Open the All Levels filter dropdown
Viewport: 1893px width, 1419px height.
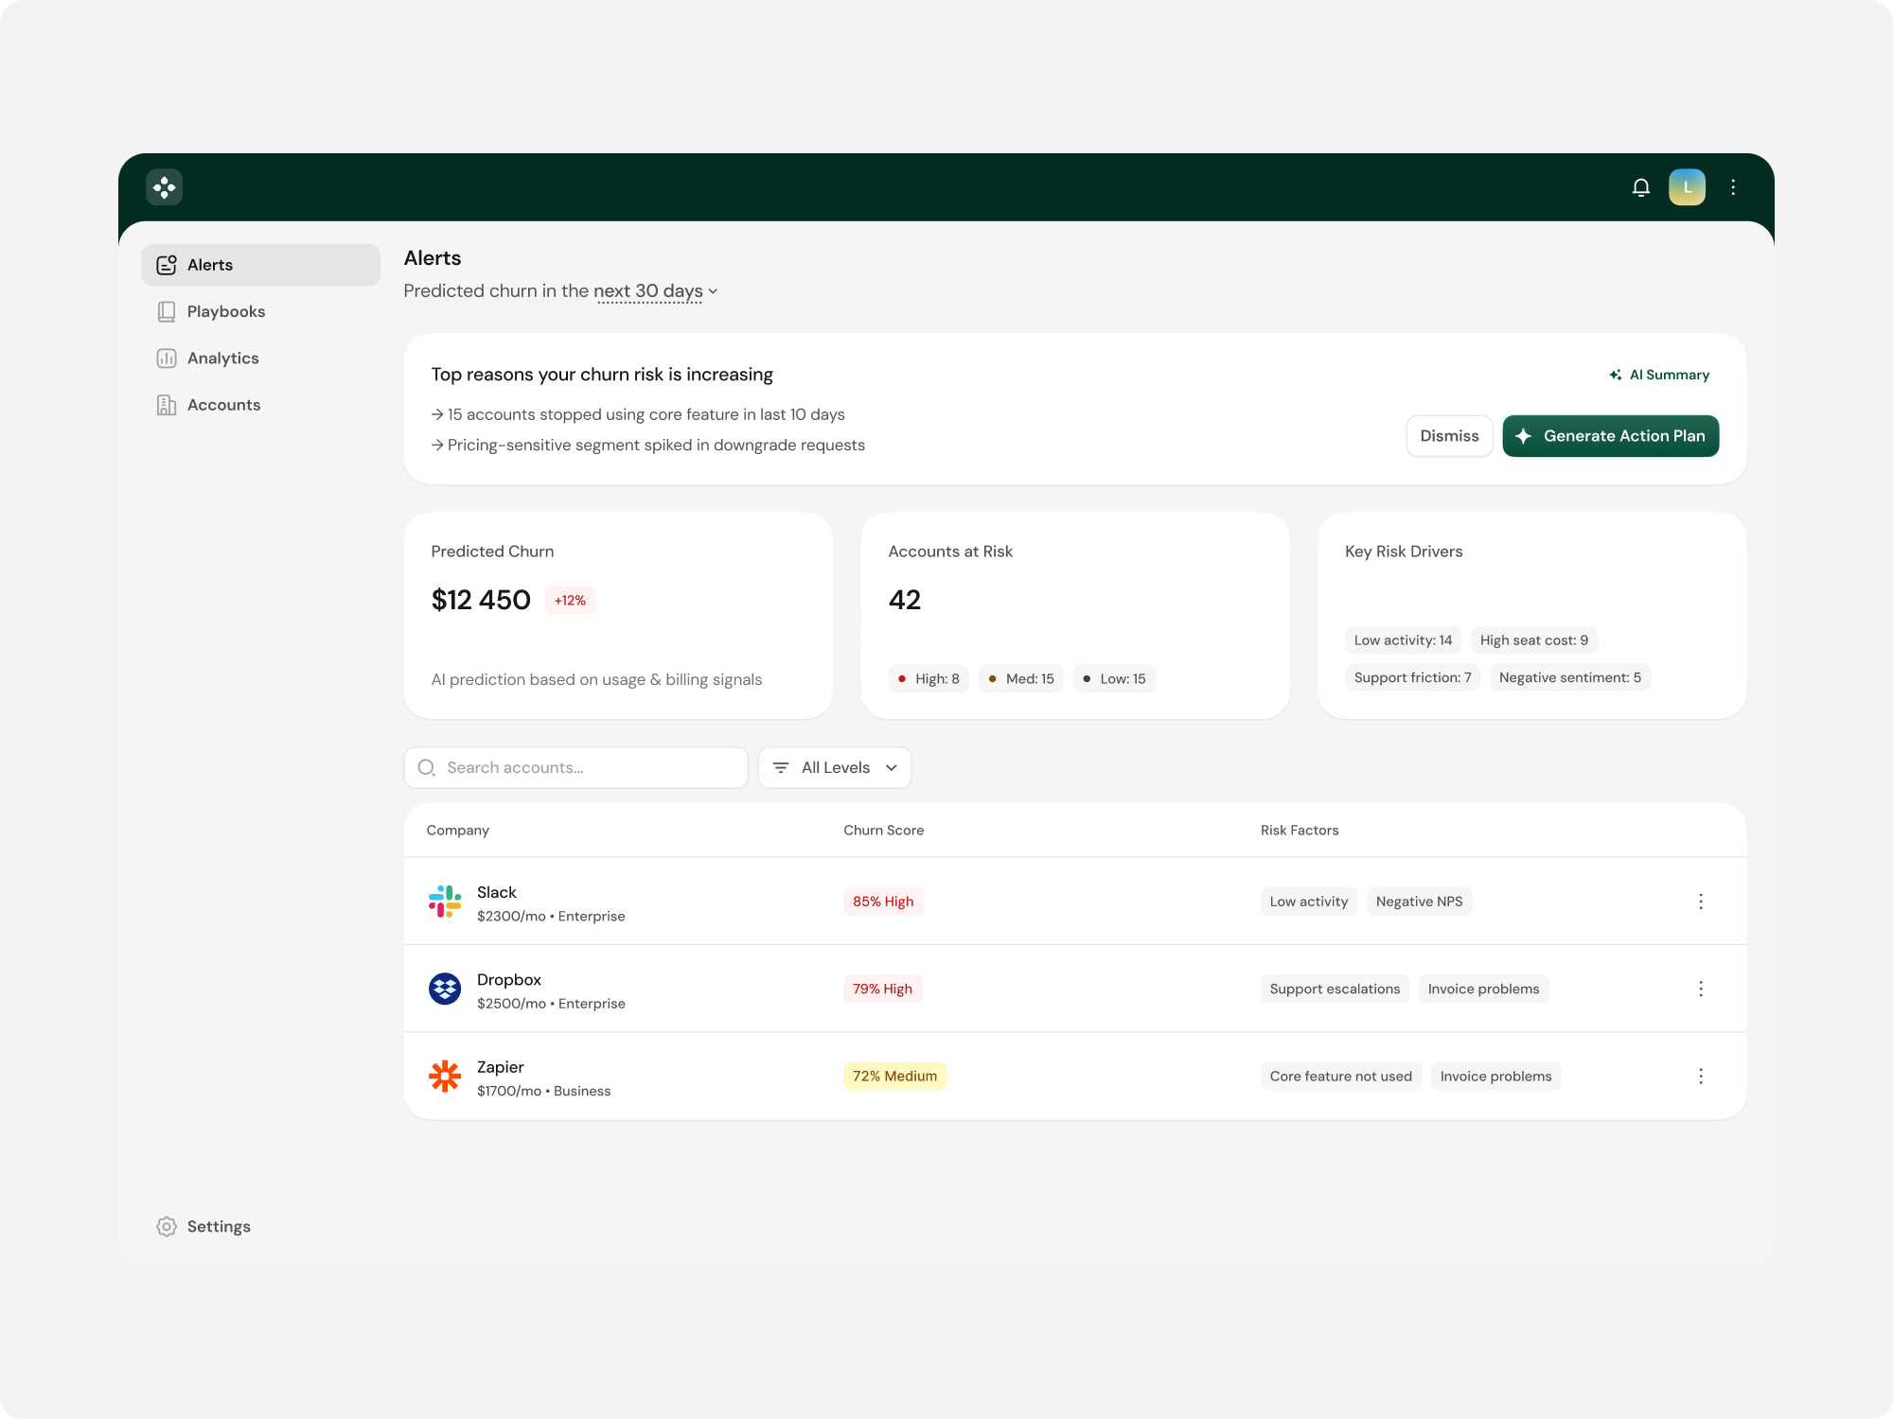point(835,767)
